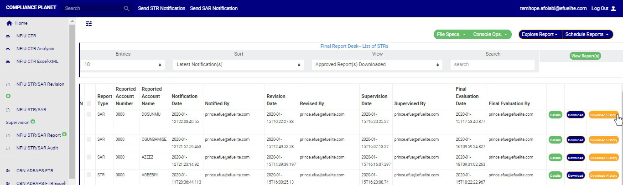Click the NFIU CTR Analysis sidebar icon
This screenshot has width=623, height=185.
click(8, 49)
